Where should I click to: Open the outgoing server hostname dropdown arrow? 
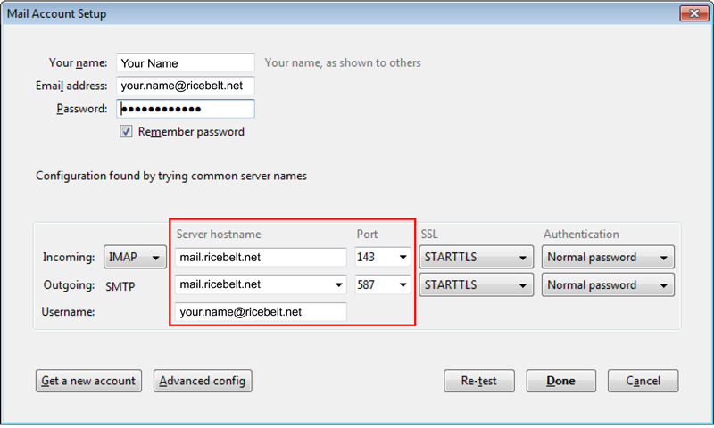(x=338, y=285)
